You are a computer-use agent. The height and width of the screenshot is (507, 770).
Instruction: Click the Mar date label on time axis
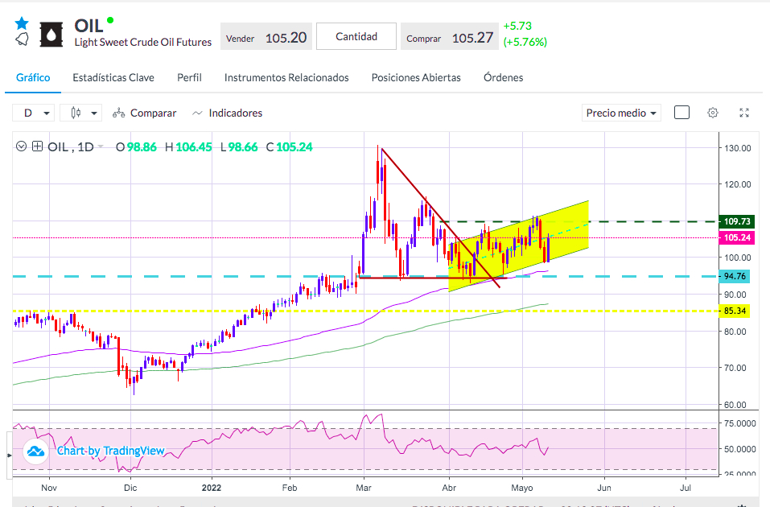pos(364,488)
